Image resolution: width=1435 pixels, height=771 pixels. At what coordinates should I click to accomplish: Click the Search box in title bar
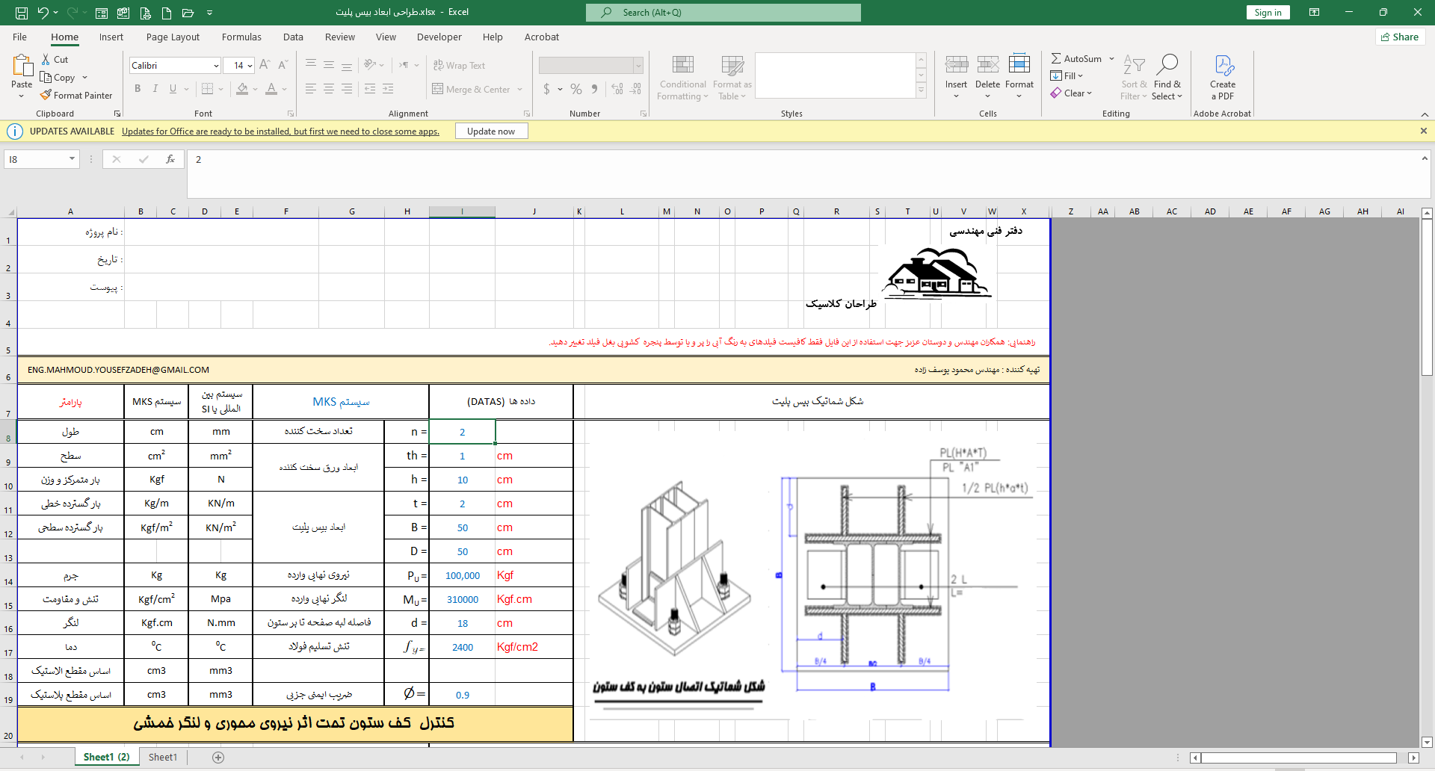tap(723, 13)
